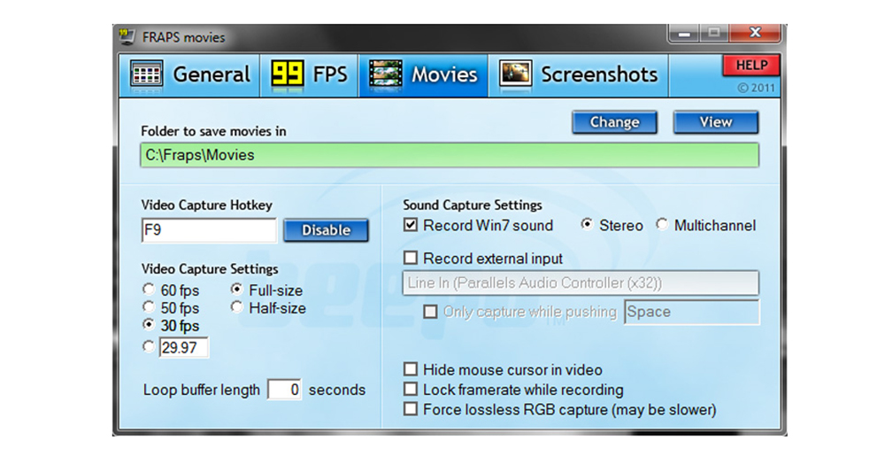Click the Movies filmstrip icon
This screenshot has width=885, height=464.
(386, 74)
